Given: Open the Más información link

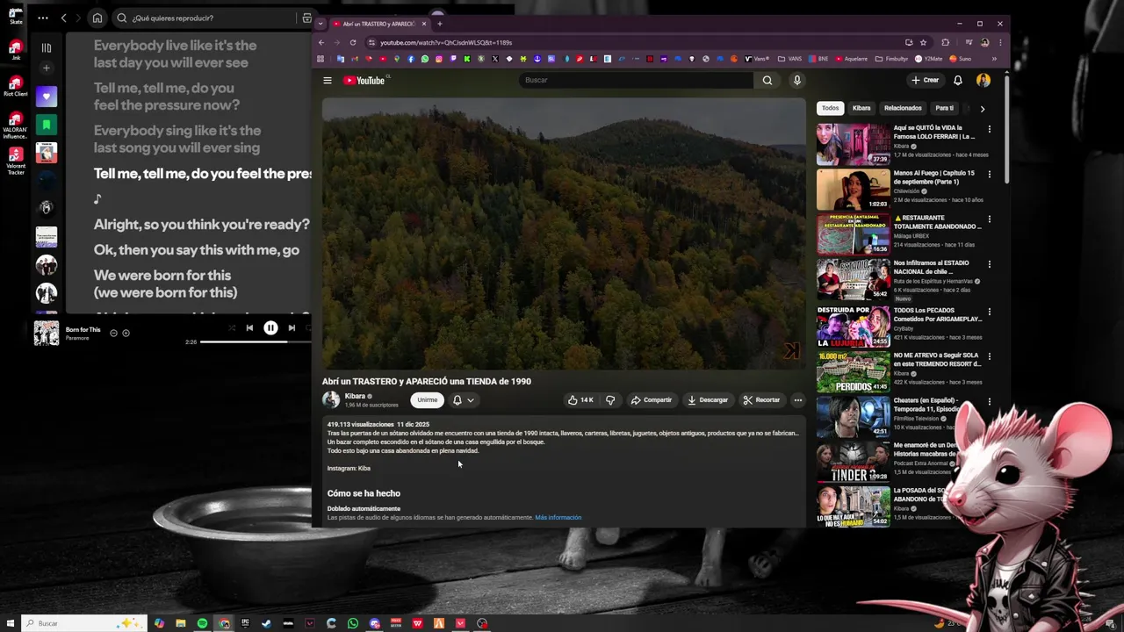Looking at the screenshot, I should [558, 518].
